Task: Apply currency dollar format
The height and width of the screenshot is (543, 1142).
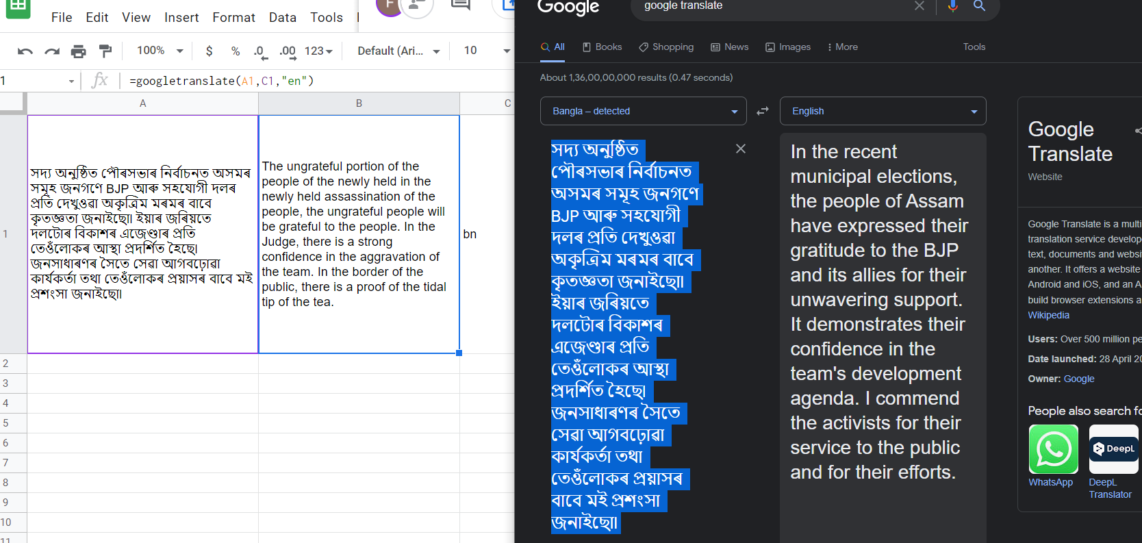Action: [209, 51]
